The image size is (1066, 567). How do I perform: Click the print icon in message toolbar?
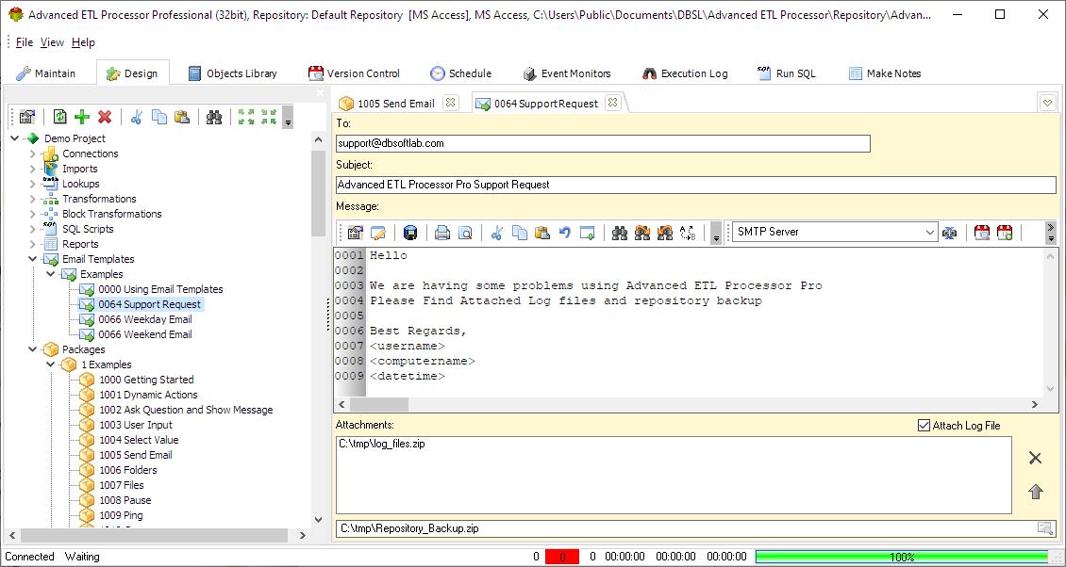tap(442, 233)
